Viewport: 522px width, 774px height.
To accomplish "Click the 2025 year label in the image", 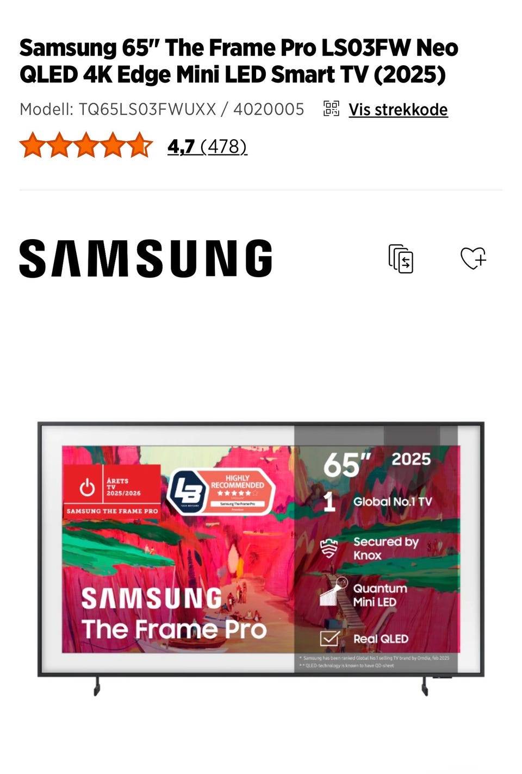I will (x=411, y=459).
